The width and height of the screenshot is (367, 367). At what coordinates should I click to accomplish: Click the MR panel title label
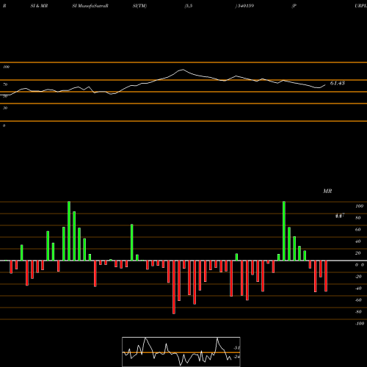click(x=327, y=191)
